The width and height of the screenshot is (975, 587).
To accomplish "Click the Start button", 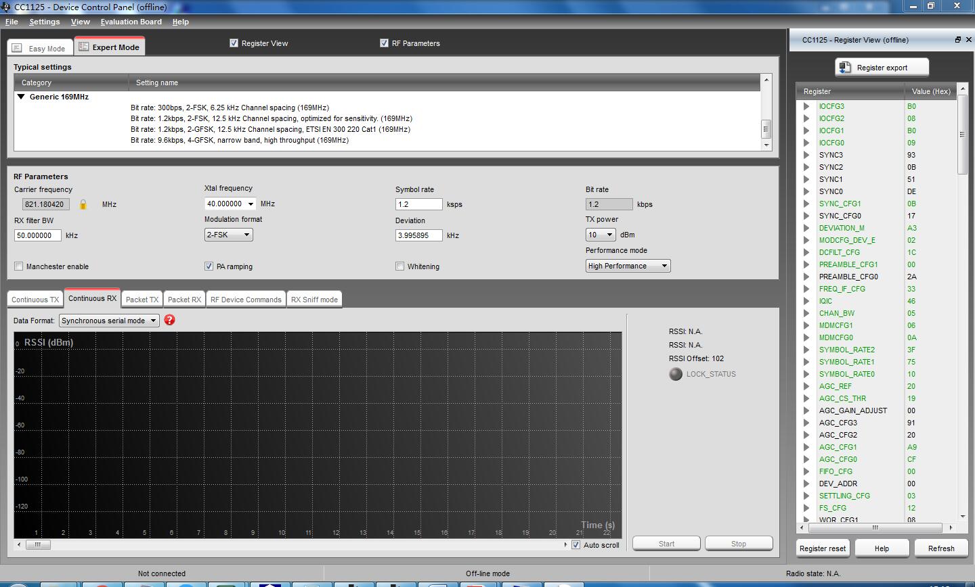I will [666, 544].
